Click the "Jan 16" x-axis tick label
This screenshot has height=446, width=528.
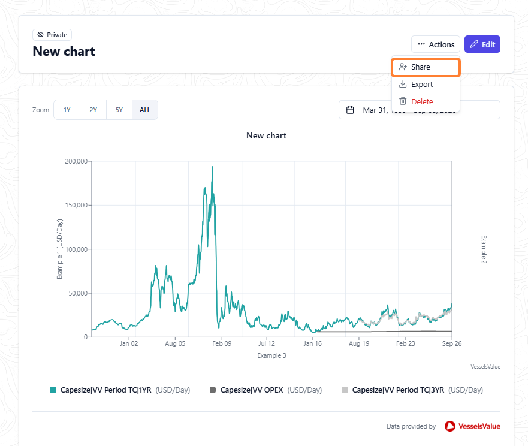312,343
